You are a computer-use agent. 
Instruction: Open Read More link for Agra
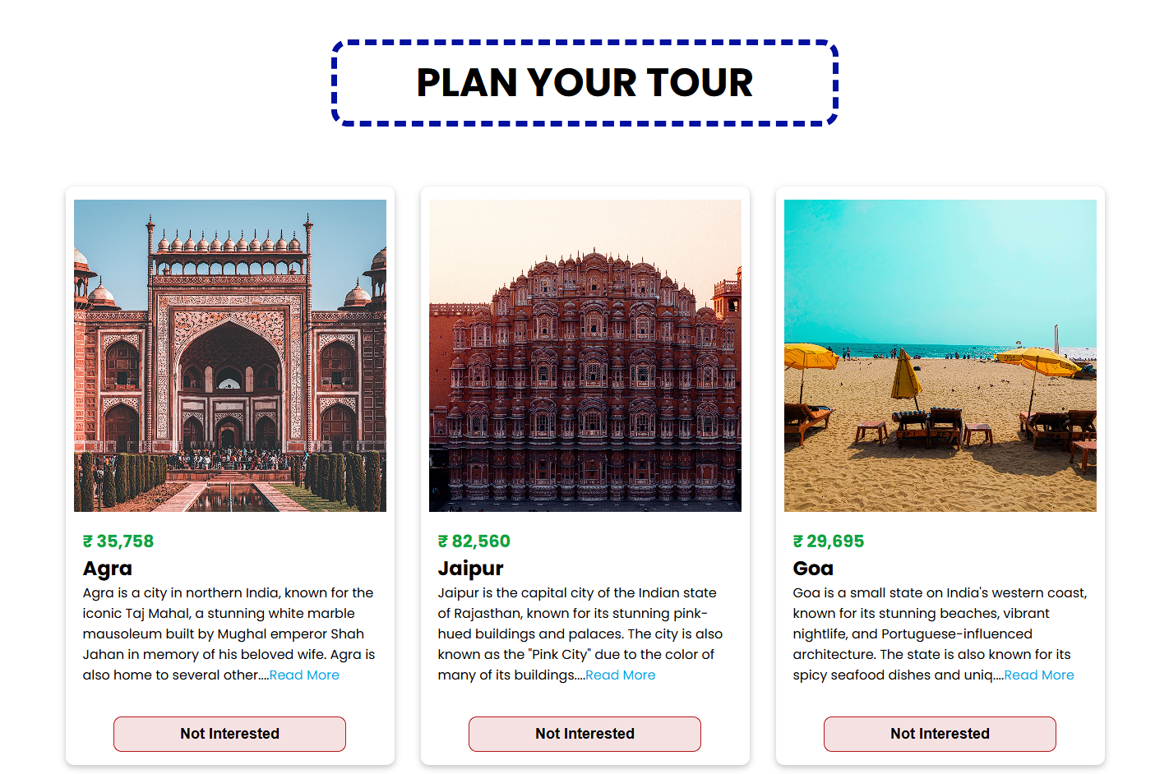point(304,675)
